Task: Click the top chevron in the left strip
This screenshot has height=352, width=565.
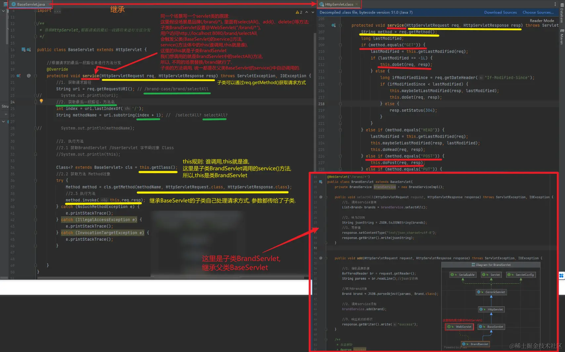Action: tap(3, 11)
